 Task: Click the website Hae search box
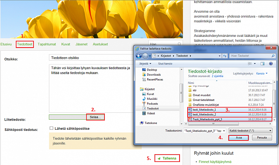[x=165, y=44]
